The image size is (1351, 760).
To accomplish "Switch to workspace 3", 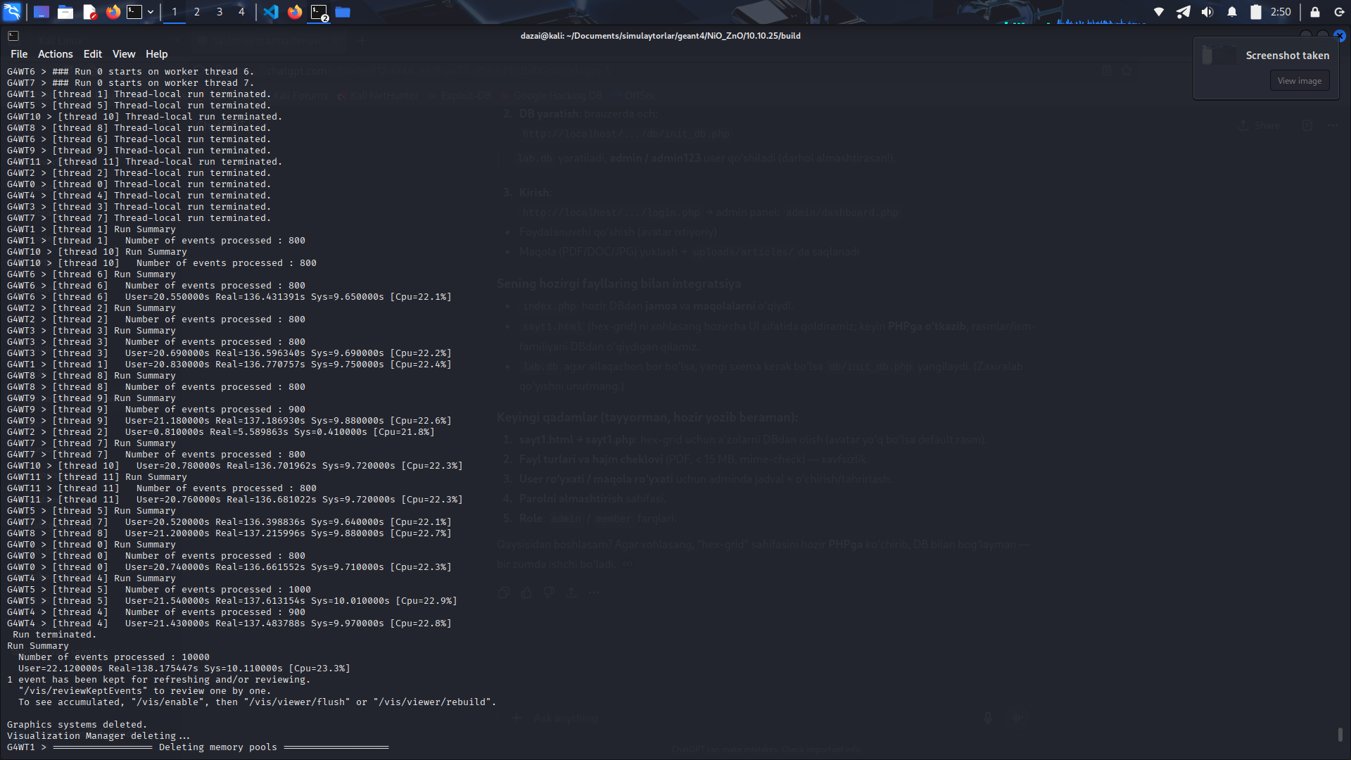I will [220, 12].
